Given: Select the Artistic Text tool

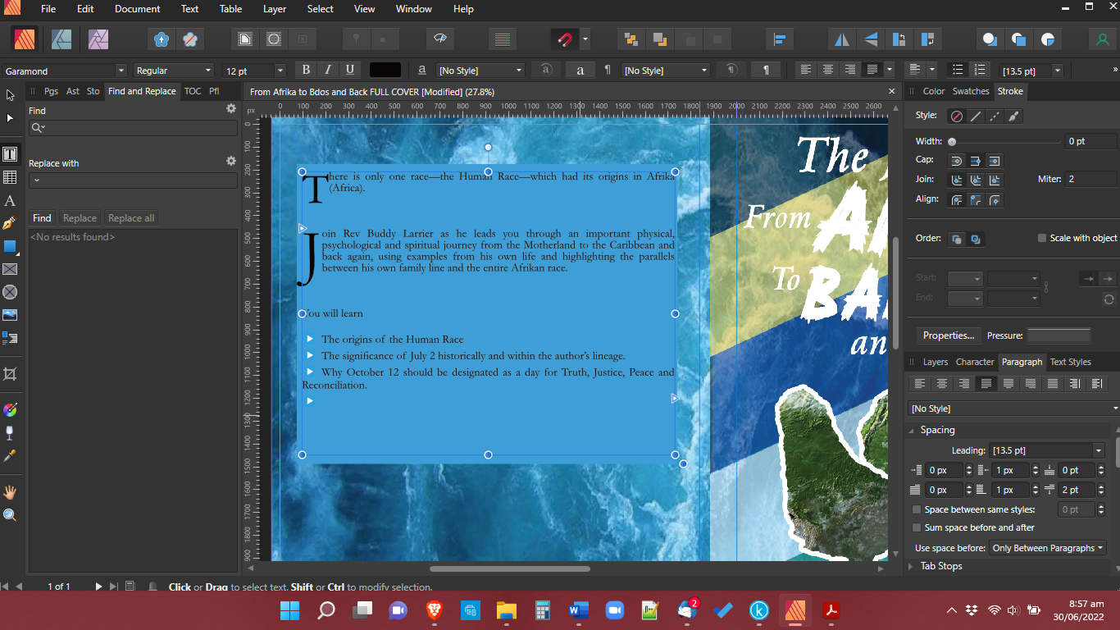Looking at the screenshot, I should click(11, 201).
